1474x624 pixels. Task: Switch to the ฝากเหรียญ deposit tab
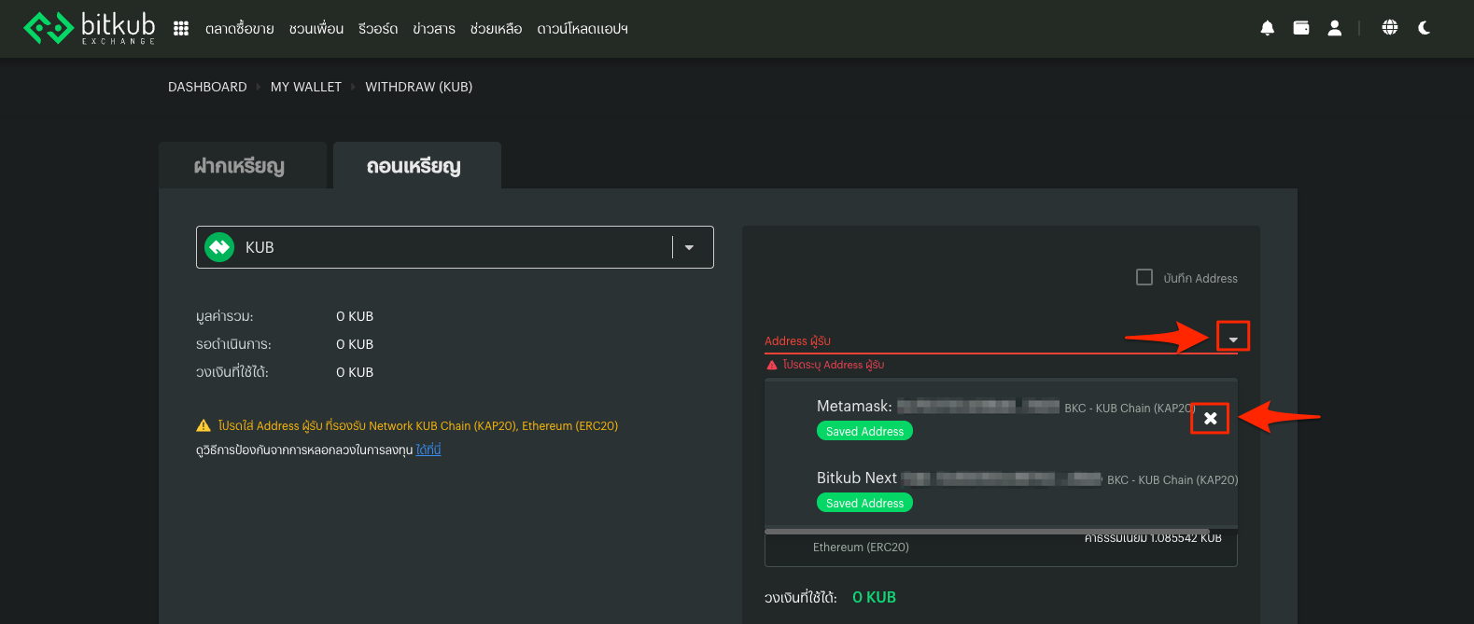(243, 166)
